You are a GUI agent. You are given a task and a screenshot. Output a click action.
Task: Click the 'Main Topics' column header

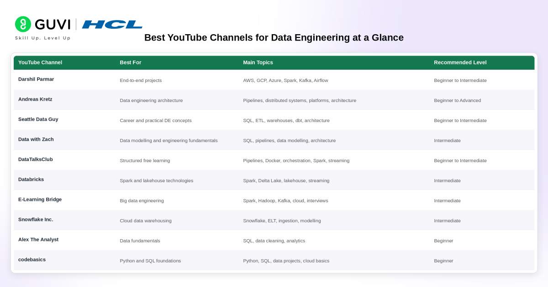(258, 62)
